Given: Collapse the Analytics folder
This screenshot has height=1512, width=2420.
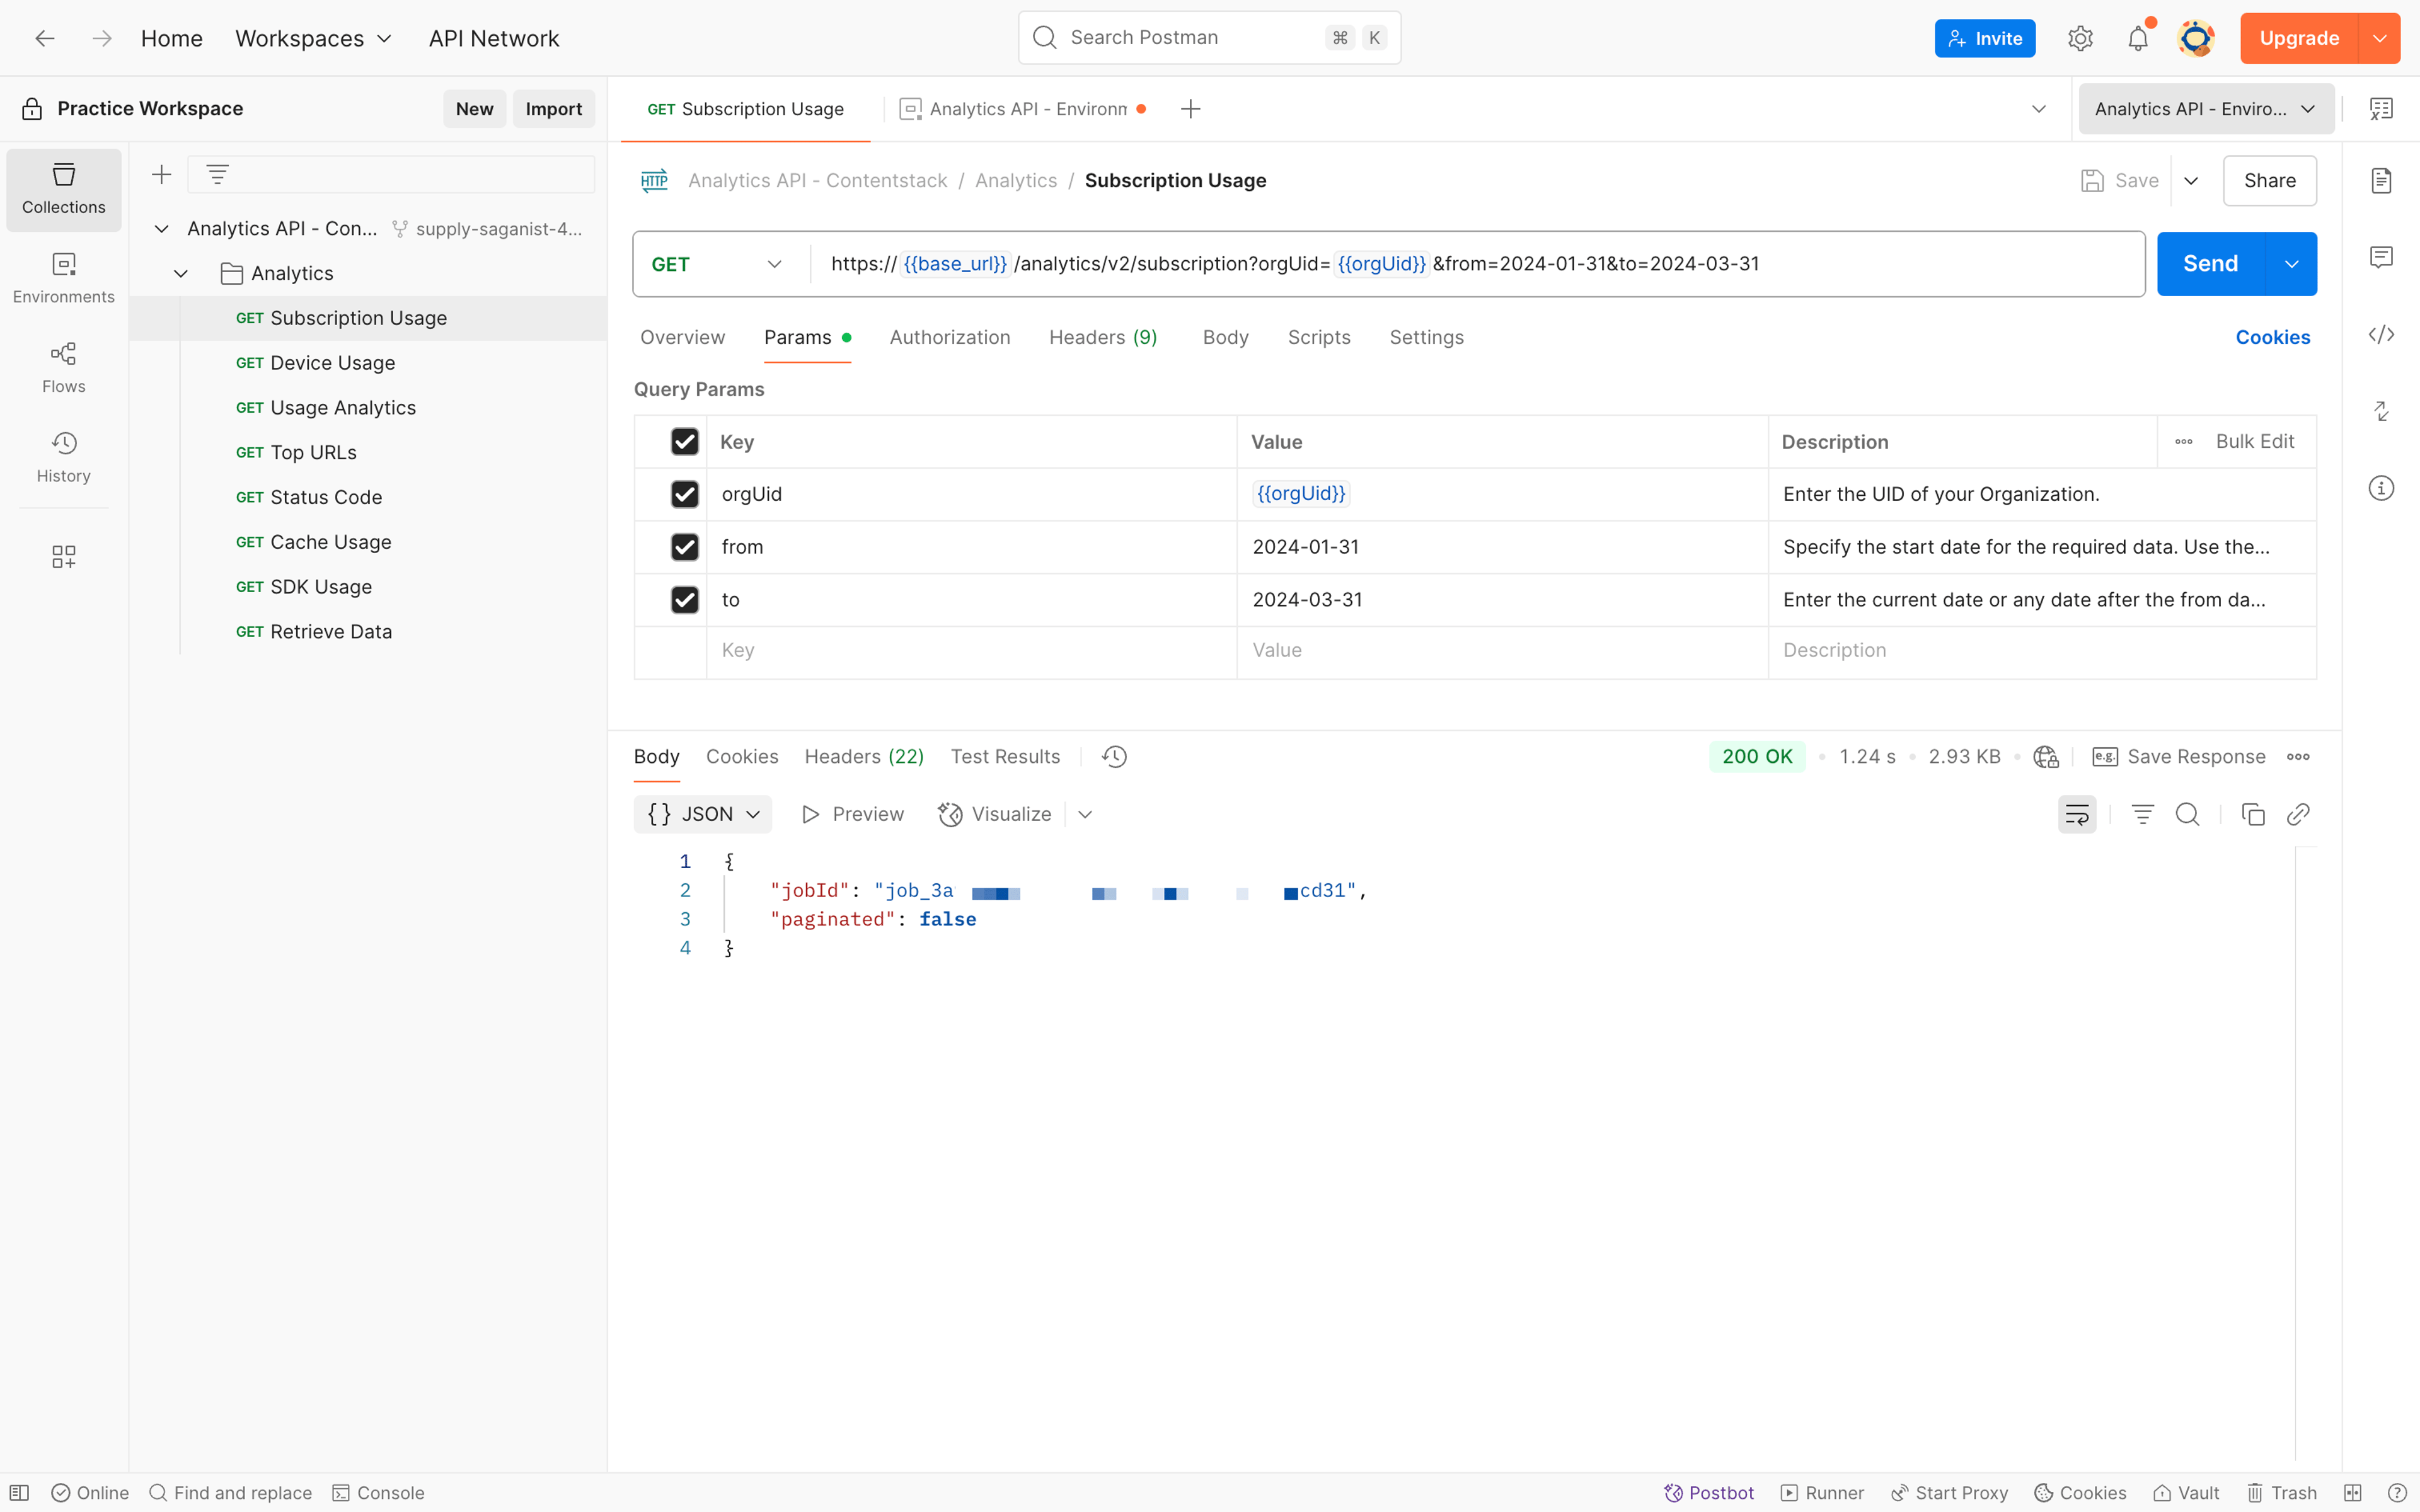Looking at the screenshot, I should click(x=181, y=274).
